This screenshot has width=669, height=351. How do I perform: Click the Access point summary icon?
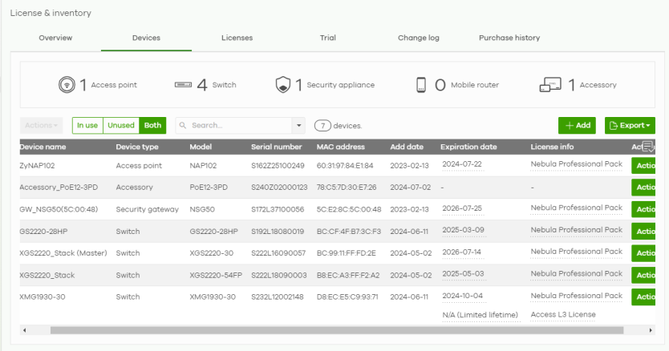click(x=67, y=85)
